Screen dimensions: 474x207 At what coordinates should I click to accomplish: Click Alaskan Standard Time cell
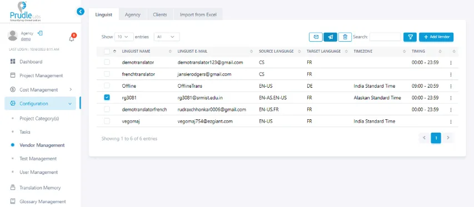(x=377, y=98)
